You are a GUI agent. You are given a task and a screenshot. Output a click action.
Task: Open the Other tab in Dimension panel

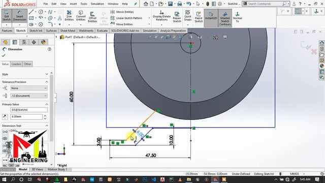click(27, 64)
